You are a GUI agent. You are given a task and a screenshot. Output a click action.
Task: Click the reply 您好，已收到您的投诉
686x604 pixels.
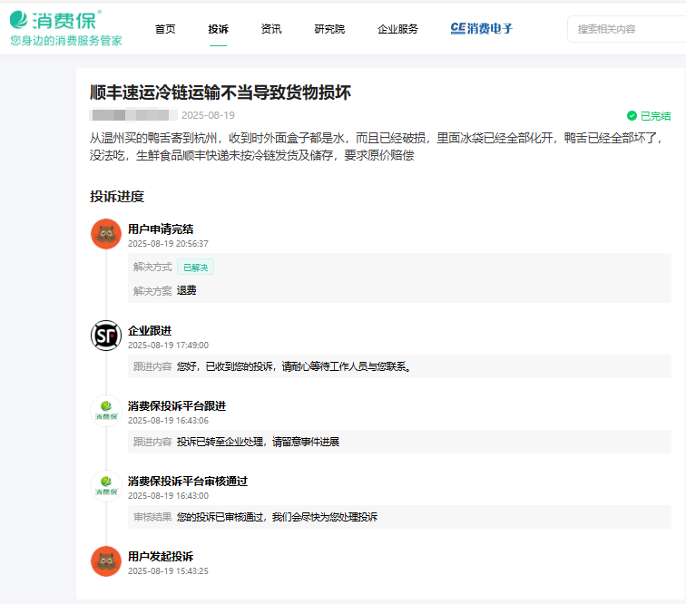(x=226, y=366)
